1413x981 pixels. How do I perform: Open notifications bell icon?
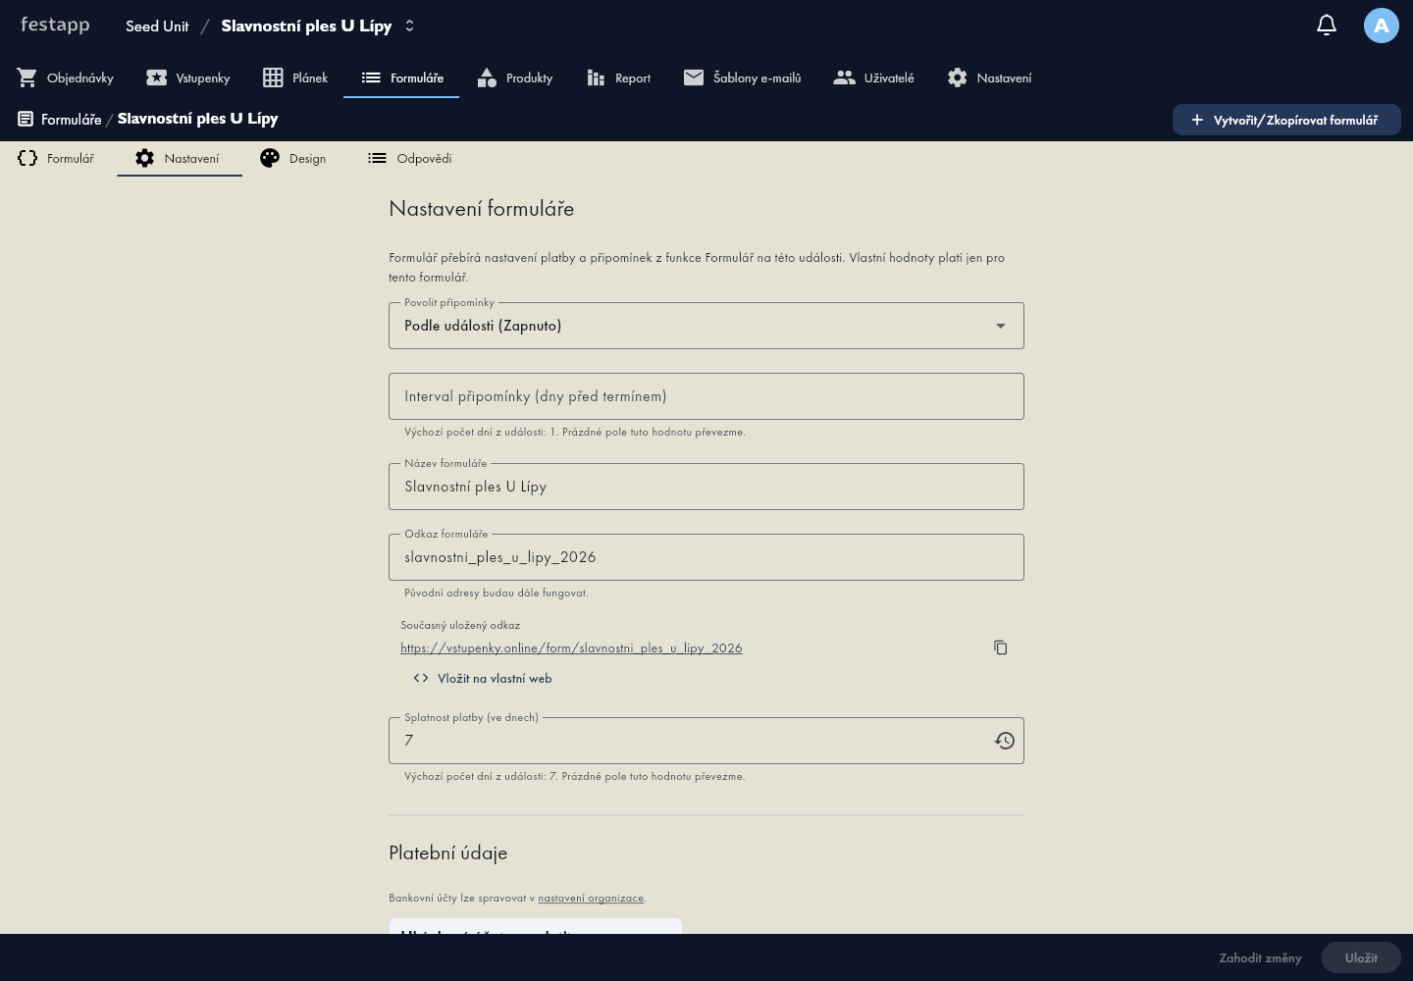pyautogui.click(x=1327, y=26)
